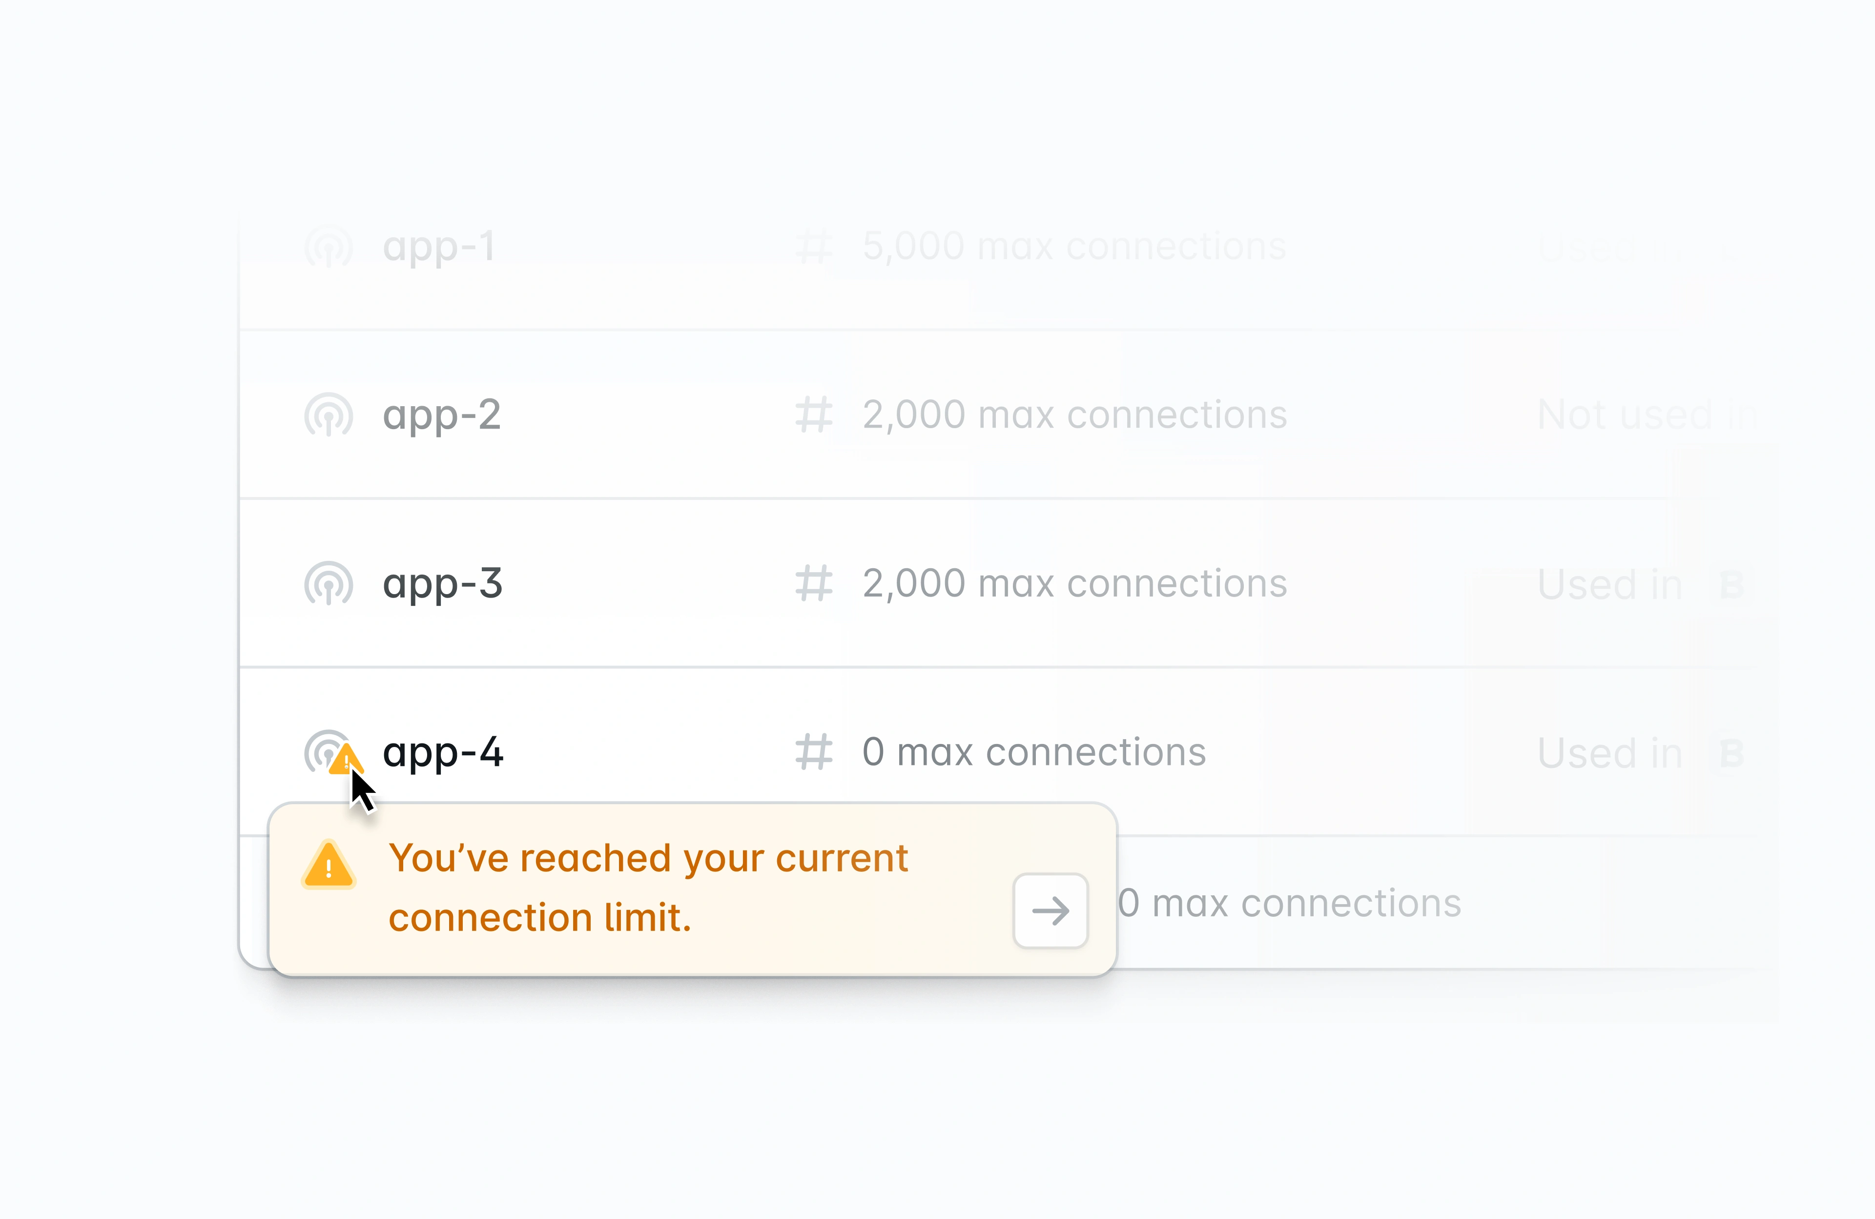
Task: Click the B avatar on the app-3 row
Action: [1730, 584]
